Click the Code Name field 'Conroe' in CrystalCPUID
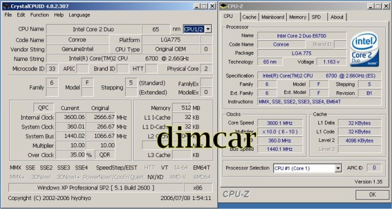This screenshot has width=392, height=209. [77, 40]
